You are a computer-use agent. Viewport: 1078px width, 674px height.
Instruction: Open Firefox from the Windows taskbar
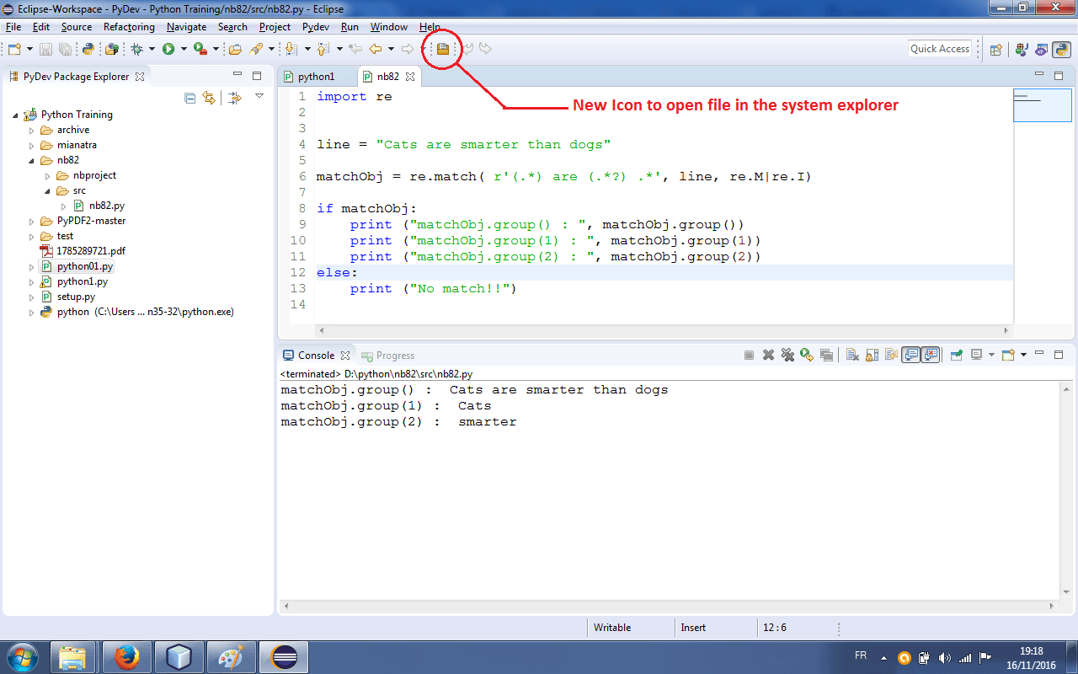125,656
